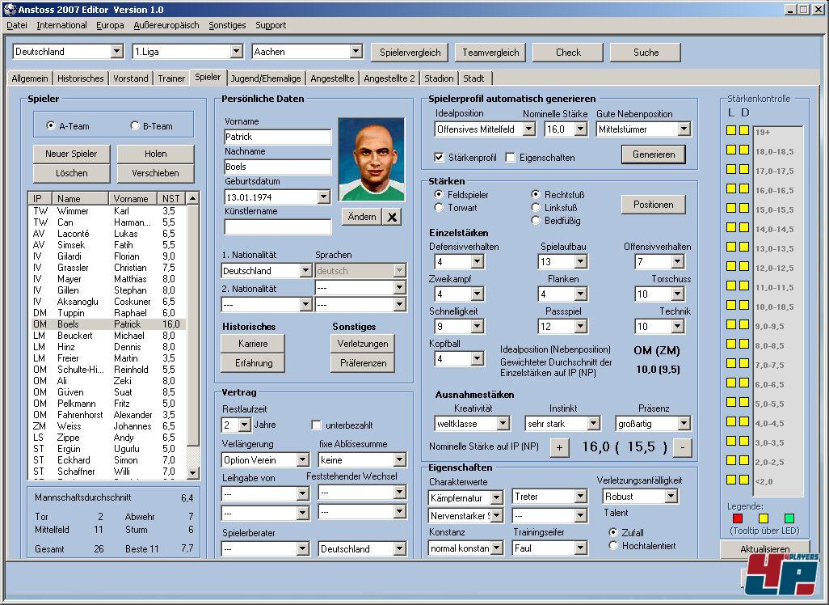Click the L indicator for 19+ strength

pyautogui.click(x=731, y=130)
